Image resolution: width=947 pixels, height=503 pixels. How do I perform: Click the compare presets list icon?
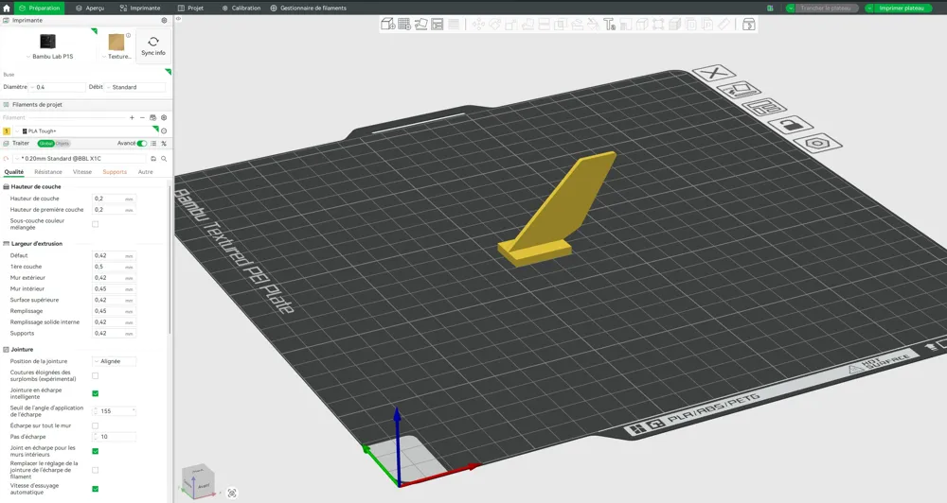(x=153, y=143)
